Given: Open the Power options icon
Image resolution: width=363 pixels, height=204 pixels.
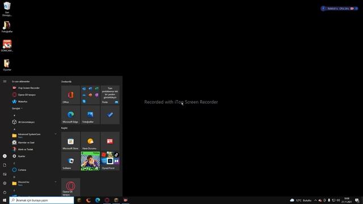Looking at the screenshot, I should 5,192.
